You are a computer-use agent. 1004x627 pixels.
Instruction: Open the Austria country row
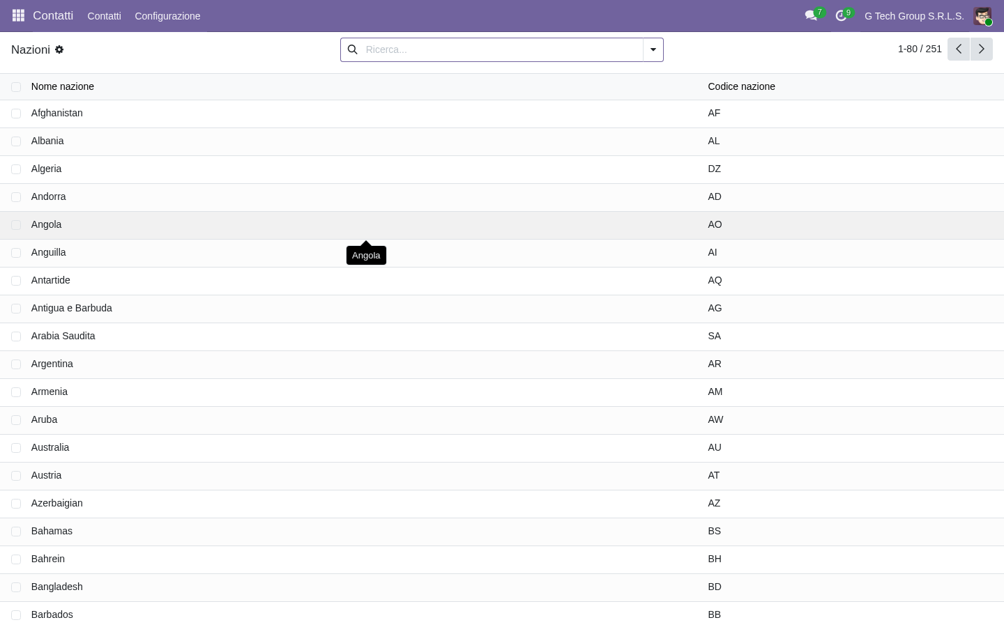502,476
